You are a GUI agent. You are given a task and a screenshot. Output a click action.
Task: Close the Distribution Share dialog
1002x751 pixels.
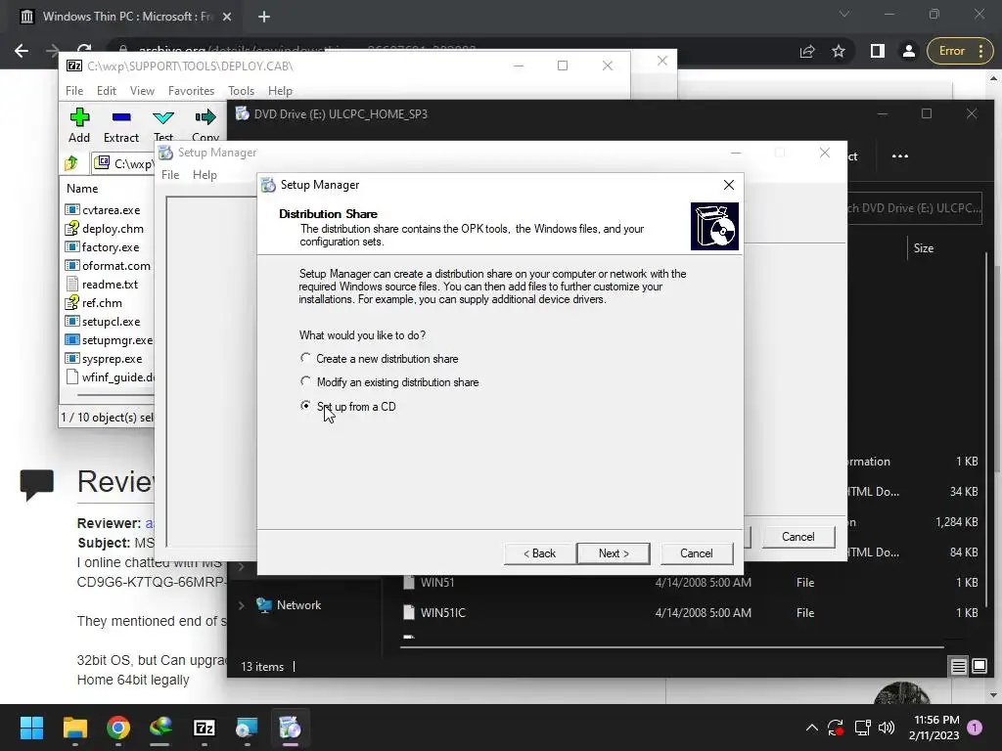click(728, 185)
